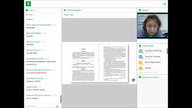Check the signal strength indicator icon
The image size is (192, 108).
[164, 4]
